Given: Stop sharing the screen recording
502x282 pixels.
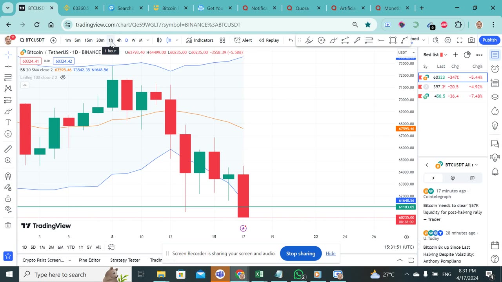Looking at the screenshot, I should [x=301, y=253].
